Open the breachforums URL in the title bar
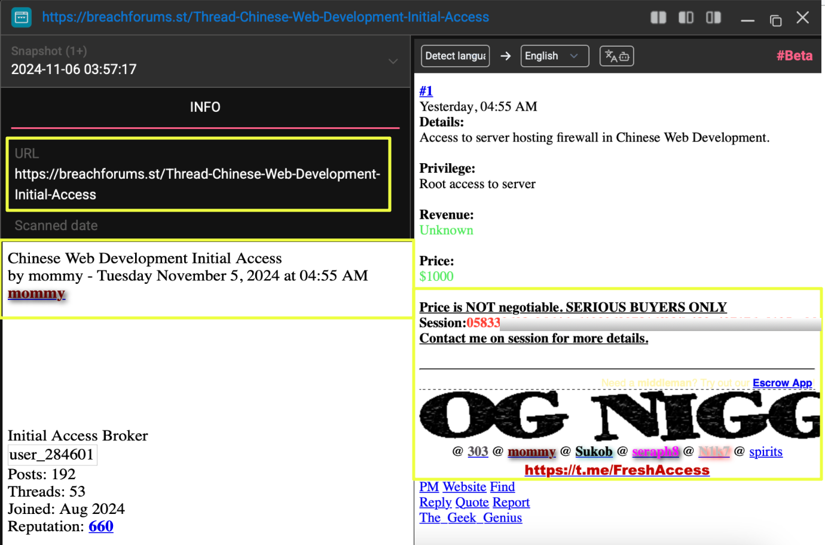Viewport: 825px width, 545px height. [x=265, y=17]
